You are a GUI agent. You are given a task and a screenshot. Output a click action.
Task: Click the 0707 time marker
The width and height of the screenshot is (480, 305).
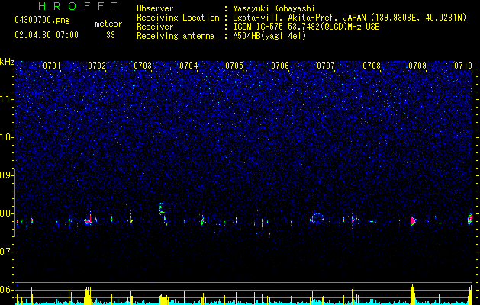pyautogui.click(x=326, y=66)
